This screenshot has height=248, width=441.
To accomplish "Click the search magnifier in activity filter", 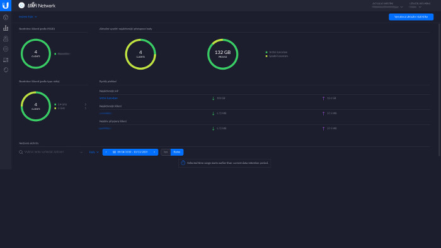I will (x=21, y=152).
